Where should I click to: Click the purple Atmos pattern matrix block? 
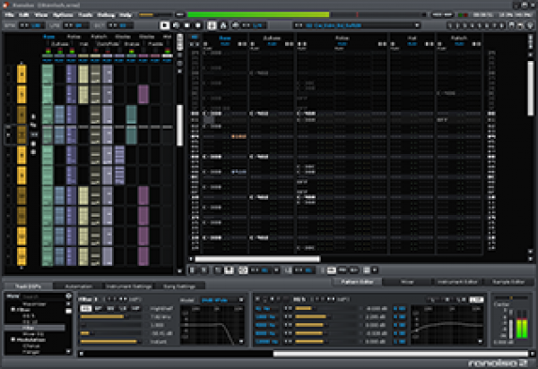coord(143,93)
